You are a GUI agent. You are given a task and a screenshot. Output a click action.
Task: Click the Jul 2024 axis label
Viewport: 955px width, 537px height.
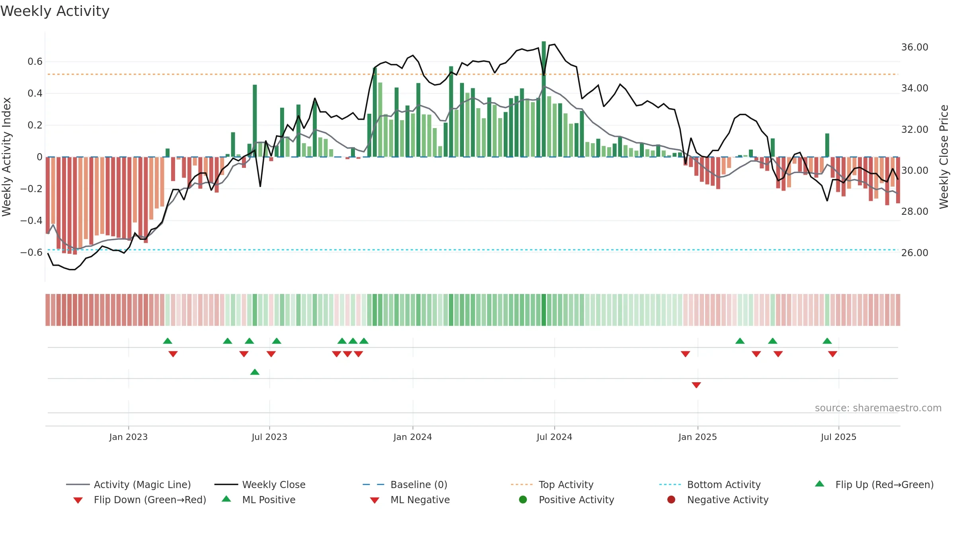554,437
